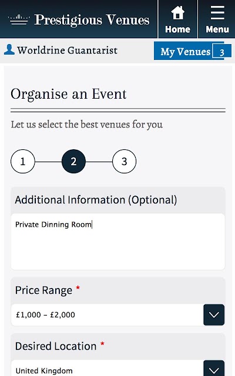Select step 2 circle

[x=73, y=161]
